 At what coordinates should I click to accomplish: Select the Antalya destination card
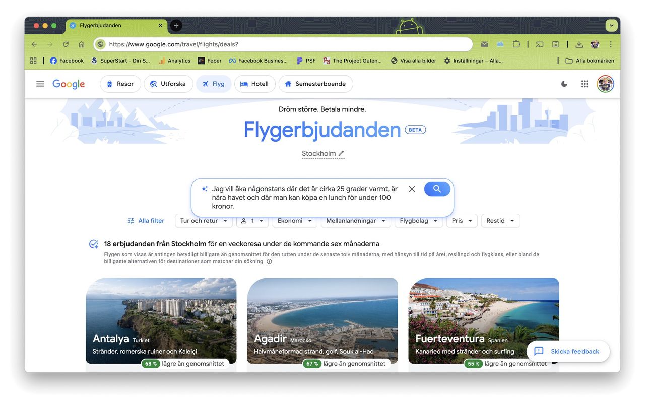(161, 321)
